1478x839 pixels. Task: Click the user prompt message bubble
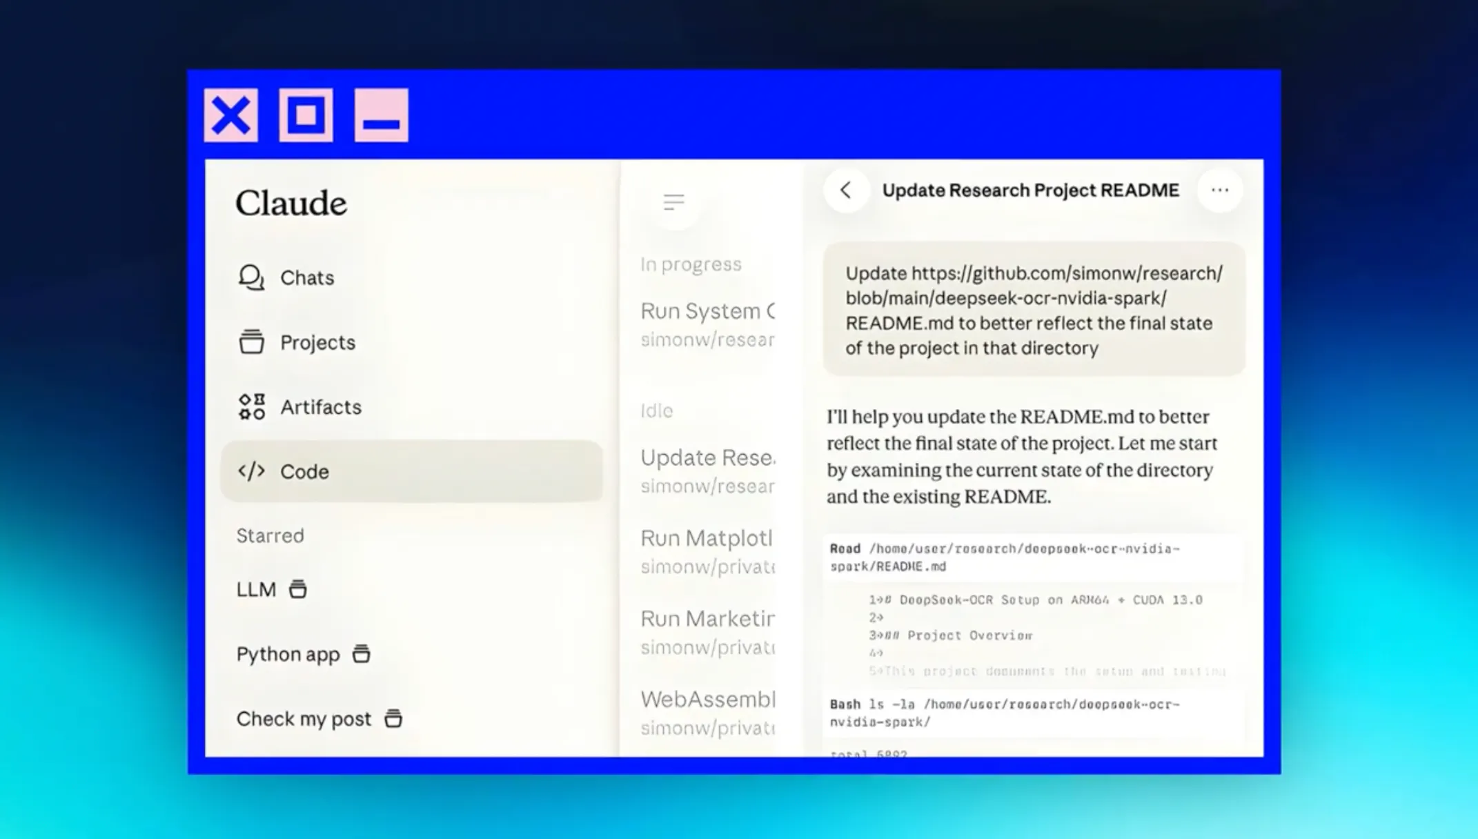tap(1034, 310)
